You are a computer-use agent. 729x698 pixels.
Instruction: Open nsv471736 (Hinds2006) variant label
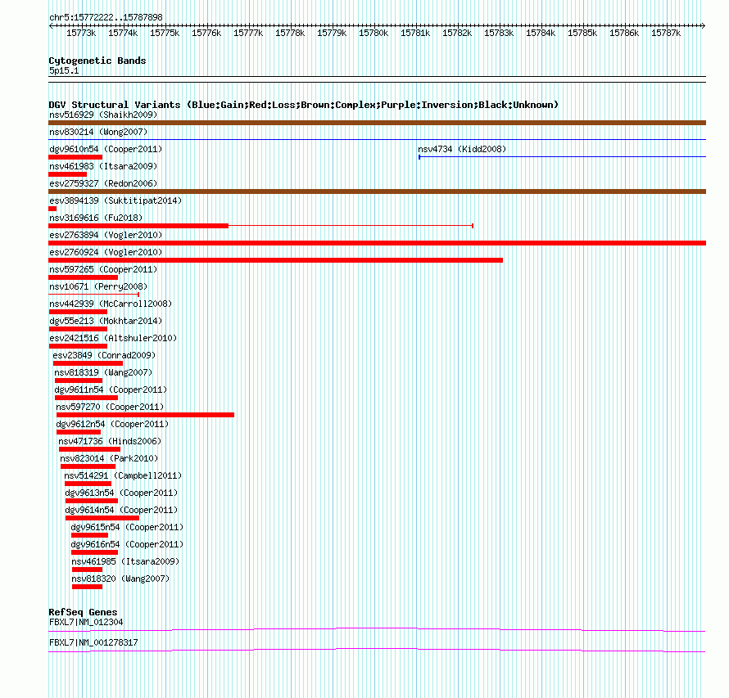coord(110,441)
